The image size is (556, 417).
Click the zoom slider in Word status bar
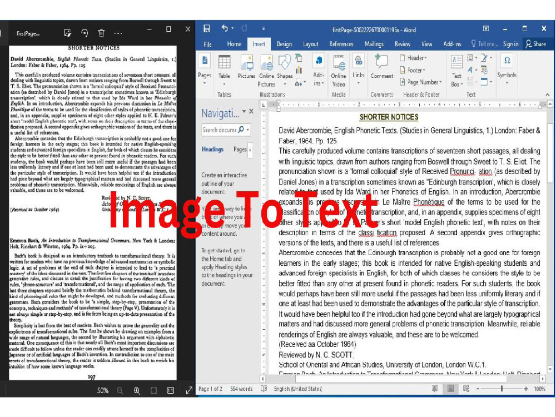pos(502,389)
